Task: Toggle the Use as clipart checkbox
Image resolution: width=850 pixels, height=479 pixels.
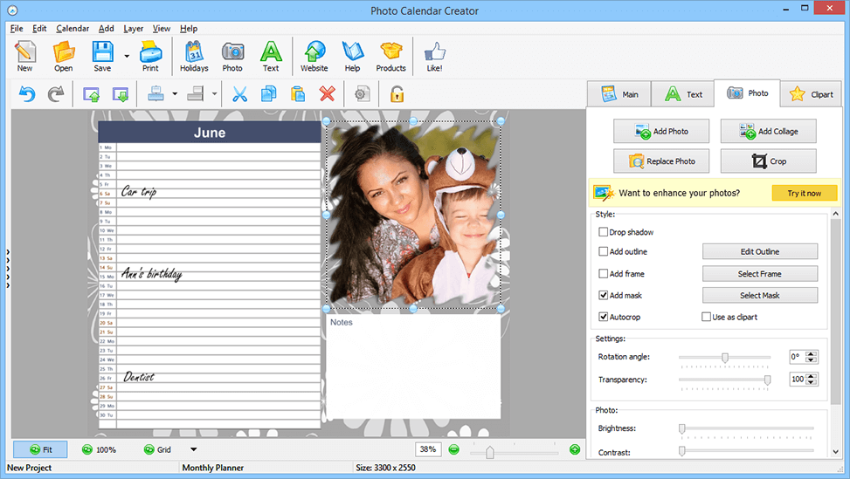Action: (707, 318)
